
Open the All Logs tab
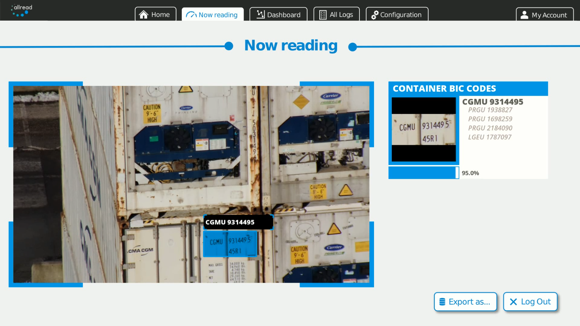click(336, 14)
